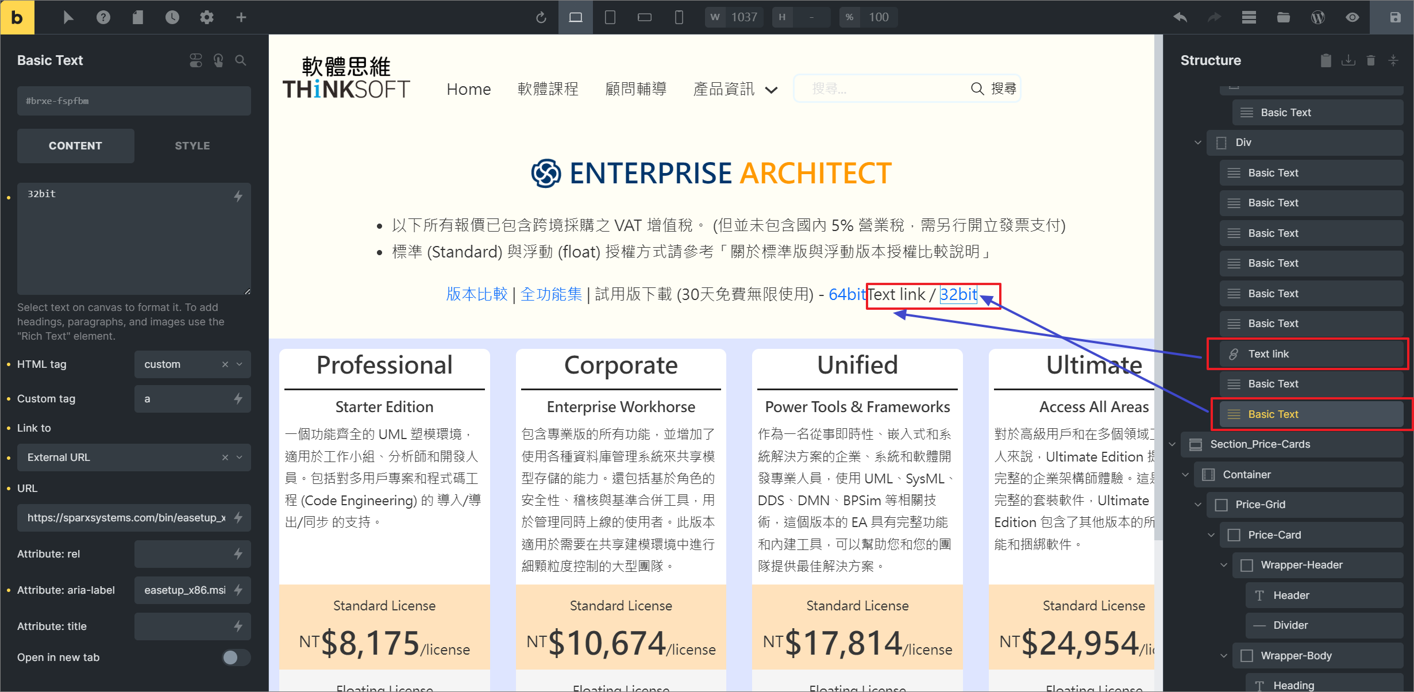
Task: Click the search settings magnifier icon
Action: point(241,60)
